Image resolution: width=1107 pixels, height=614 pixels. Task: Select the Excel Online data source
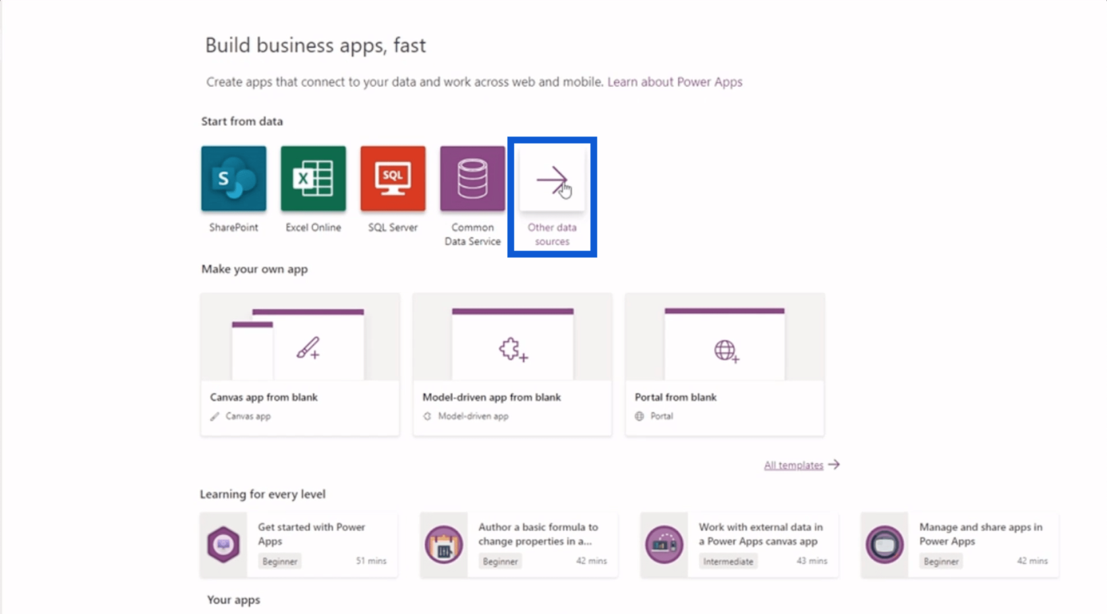click(313, 179)
